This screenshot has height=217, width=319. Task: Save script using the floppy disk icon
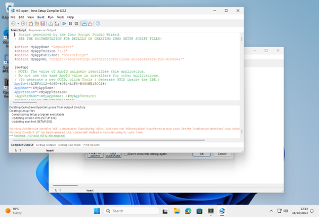[43, 23]
